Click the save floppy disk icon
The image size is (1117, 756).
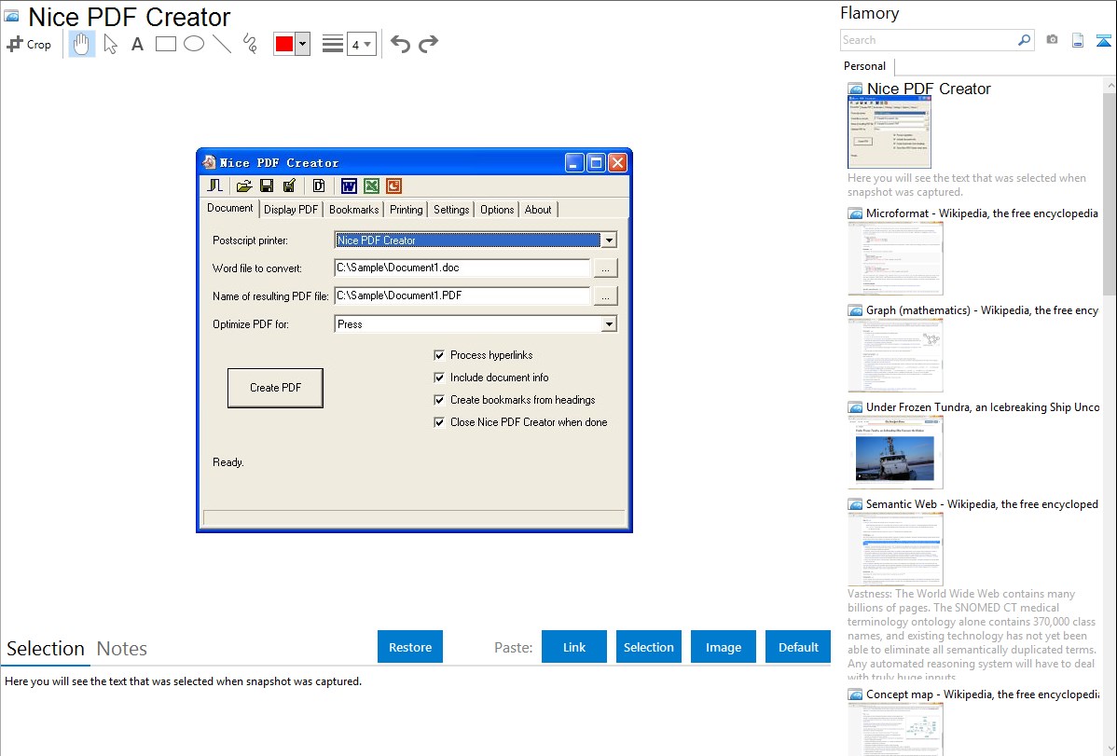pyautogui.click(x=267, y=186)
